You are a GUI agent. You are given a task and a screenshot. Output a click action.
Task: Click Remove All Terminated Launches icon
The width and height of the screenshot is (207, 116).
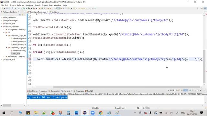[x=173, y=91]
